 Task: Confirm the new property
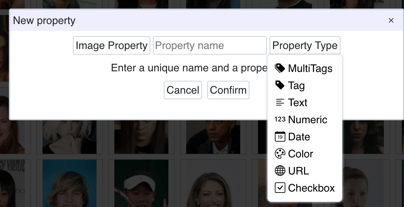click(x=228, y=90)
